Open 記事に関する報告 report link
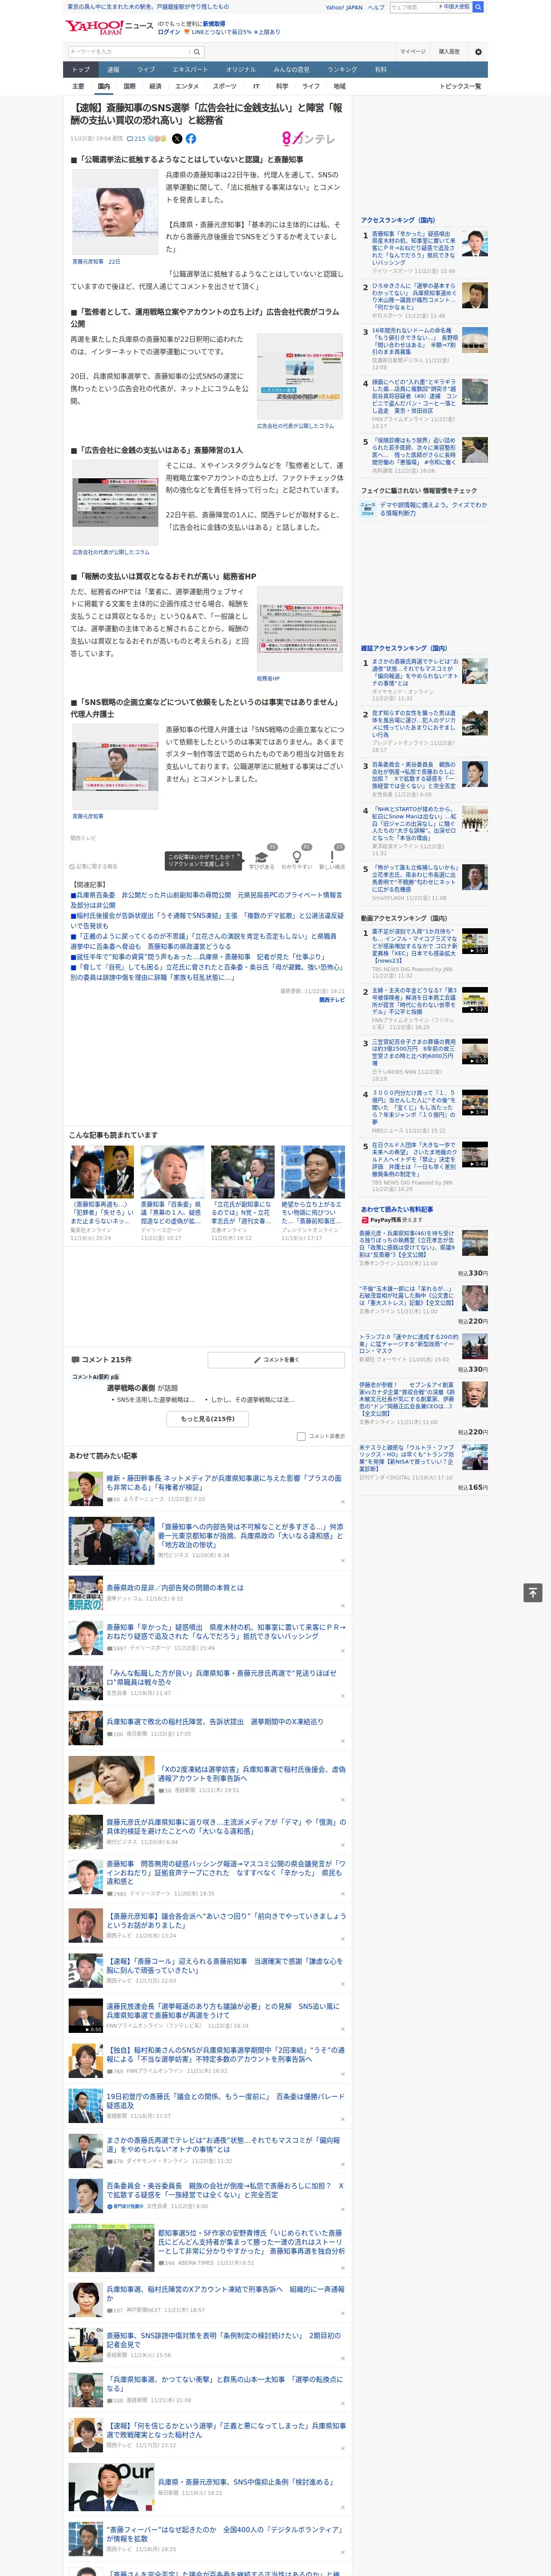Screen dimensions: 551x2576 click(x=93, y=866)
